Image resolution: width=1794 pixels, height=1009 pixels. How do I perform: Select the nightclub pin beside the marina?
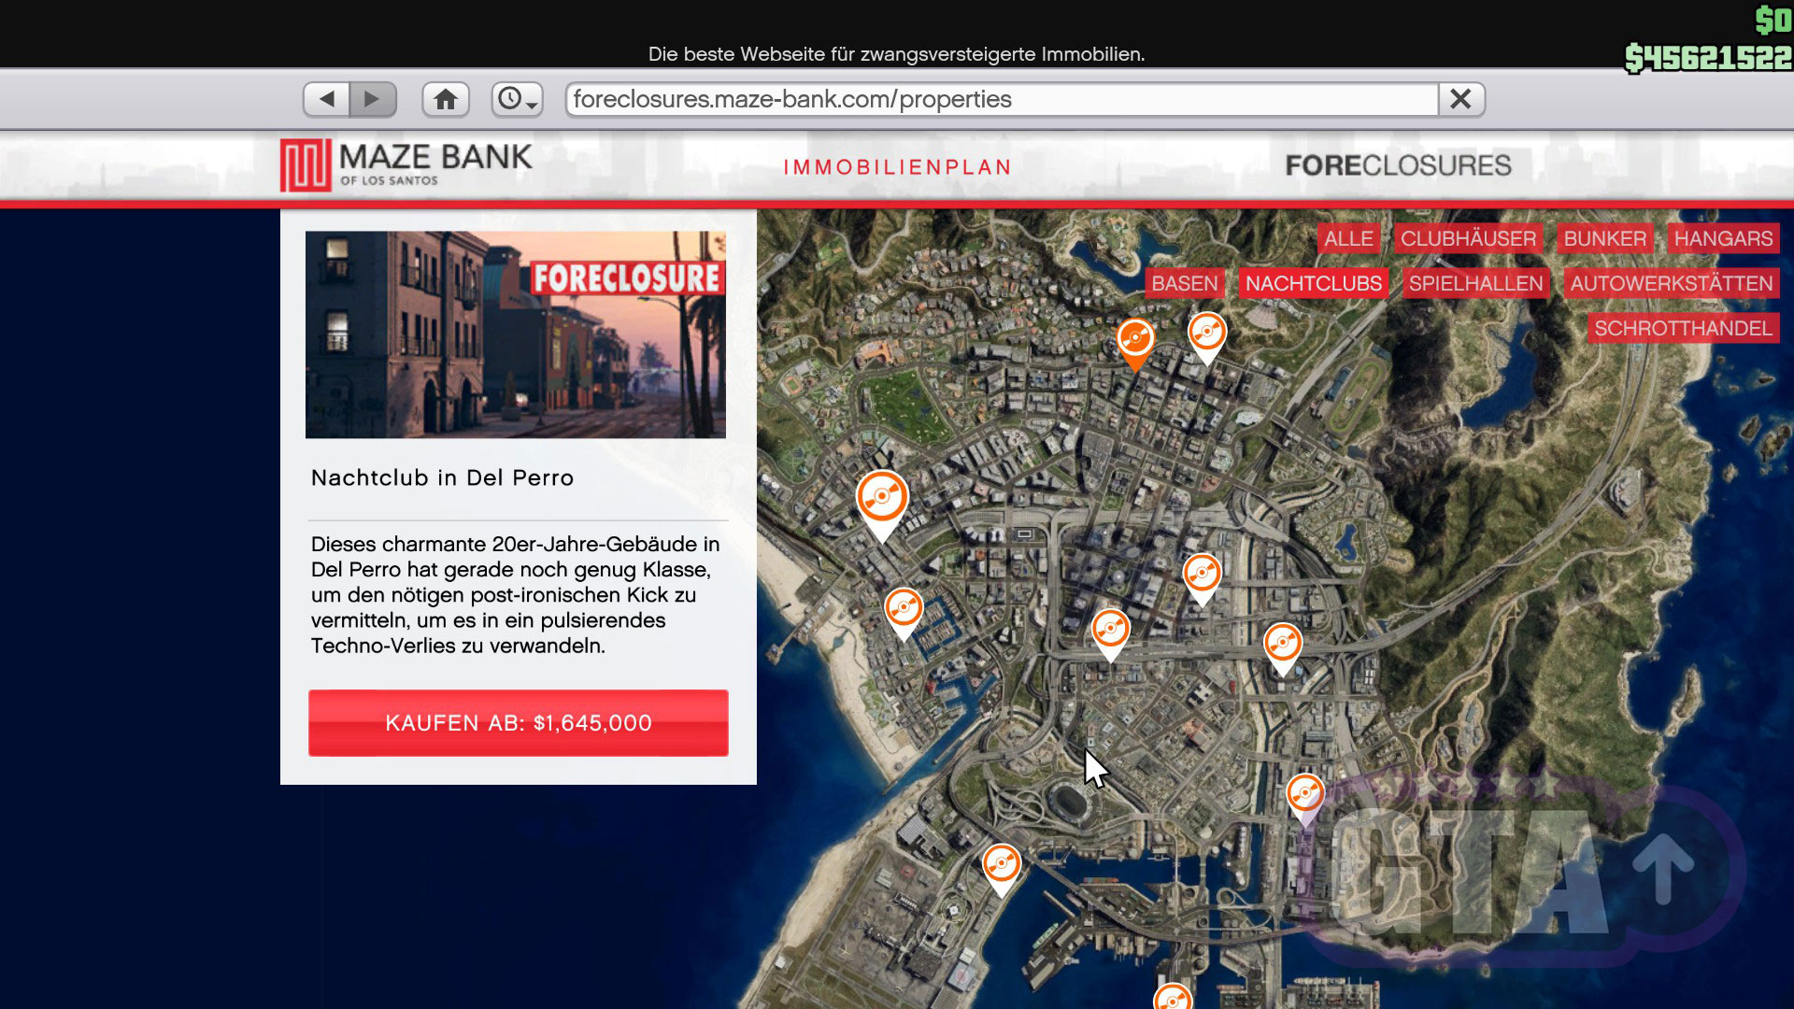(x=904, y=609)
